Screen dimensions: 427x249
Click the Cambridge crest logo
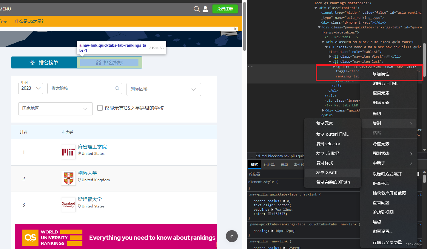(x=68, y=178)
